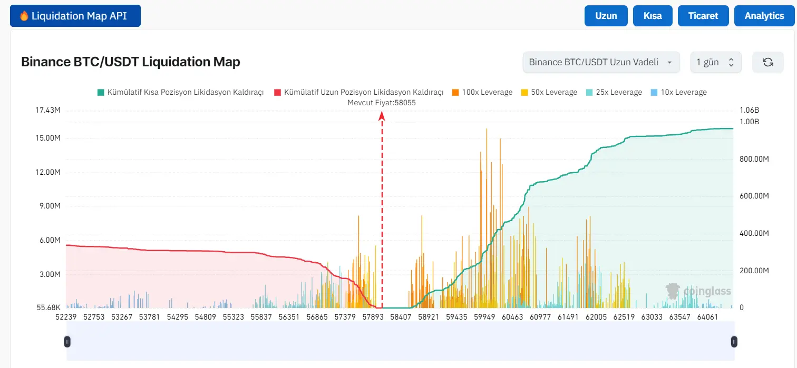
Task: Open the Analytics button
Action: [x=764, y=16]
